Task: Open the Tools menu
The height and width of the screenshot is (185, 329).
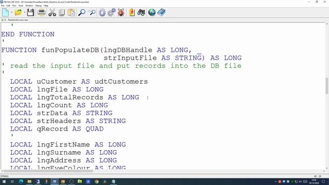Action: [21, 6]
